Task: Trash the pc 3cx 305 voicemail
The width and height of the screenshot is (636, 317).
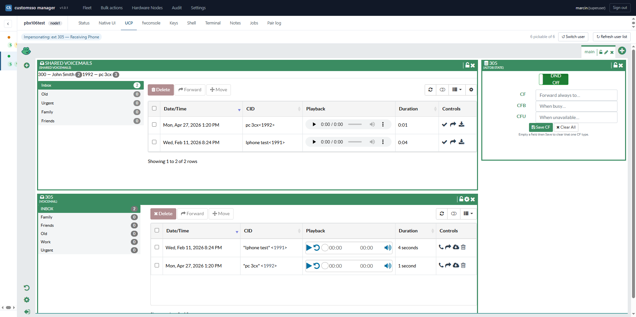Action: [x=463, y=265]
